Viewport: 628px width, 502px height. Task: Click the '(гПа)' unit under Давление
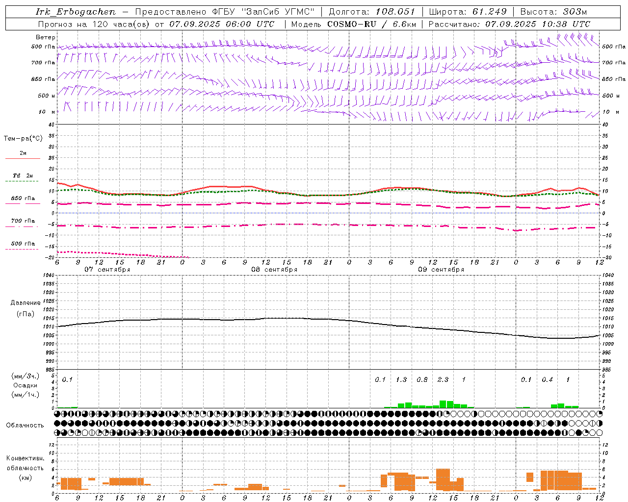26,314
